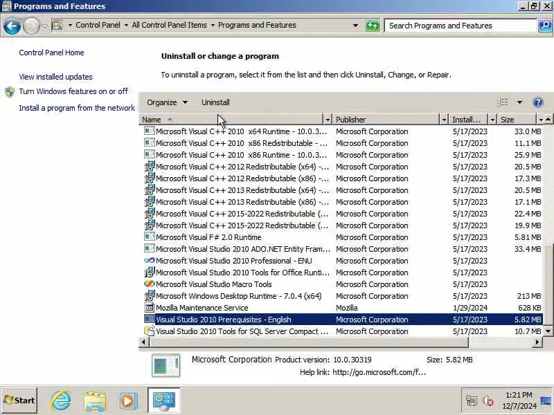The image size is (554, 415).
Task: Click 628 KB size of Mozilla Maintenance Service
Action: pos(529,308)
